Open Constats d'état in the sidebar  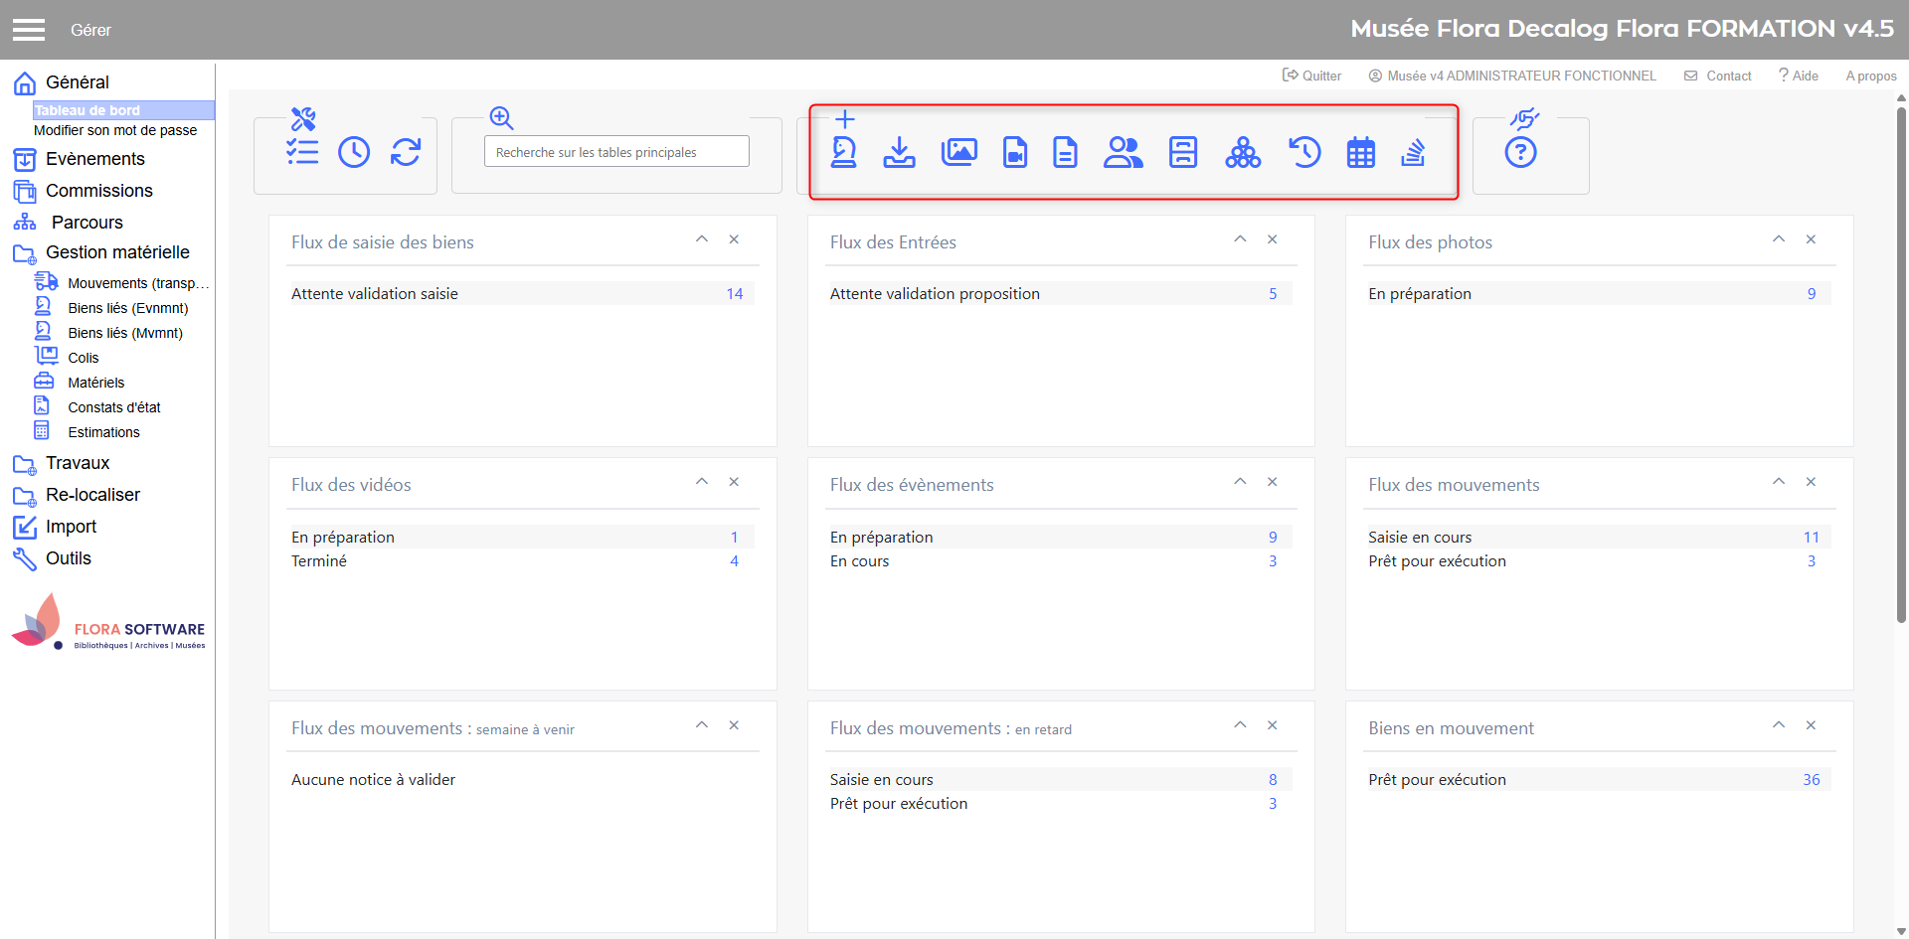tap(113, 407)
